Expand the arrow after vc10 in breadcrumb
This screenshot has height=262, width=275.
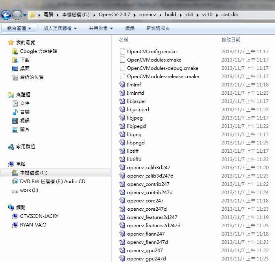click(x=217, y=15)
